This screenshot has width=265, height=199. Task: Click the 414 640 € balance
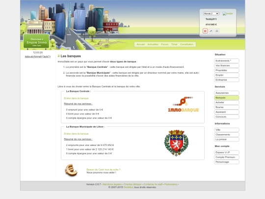pyautogui.click(x=211, y=25)
